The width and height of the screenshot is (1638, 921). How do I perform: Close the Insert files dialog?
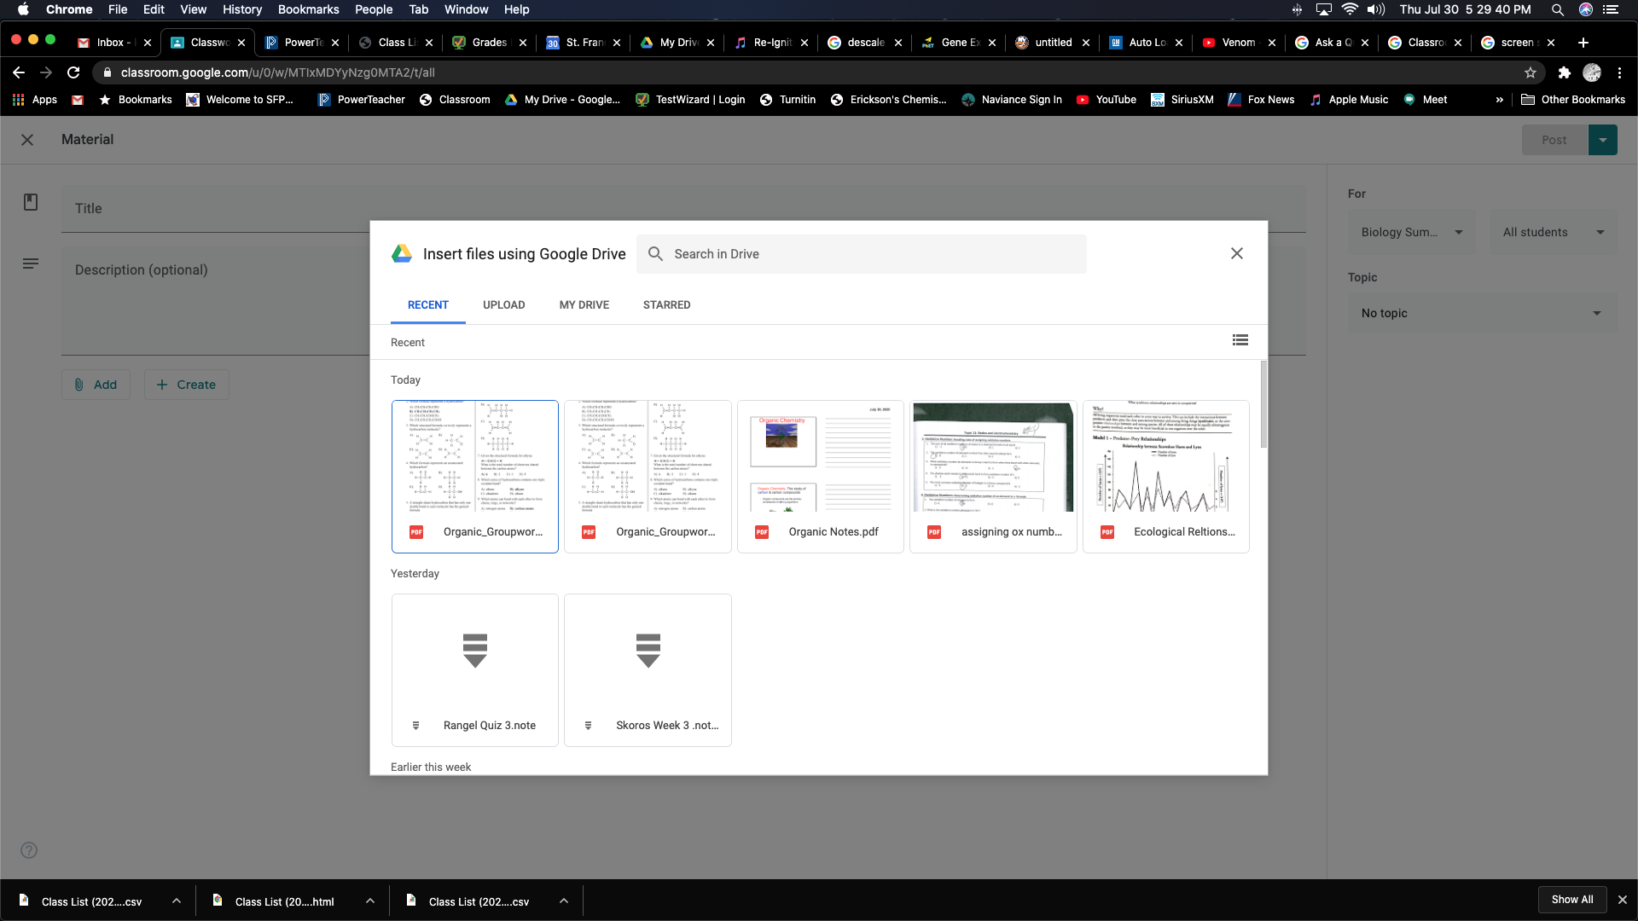[1236, 253]
